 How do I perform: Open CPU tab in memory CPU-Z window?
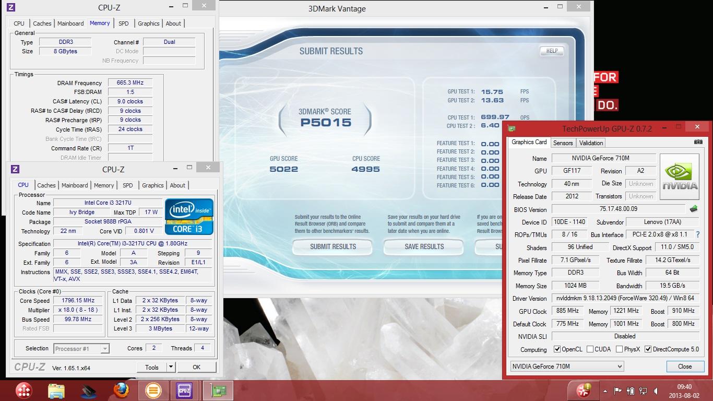tap(19, 23)
